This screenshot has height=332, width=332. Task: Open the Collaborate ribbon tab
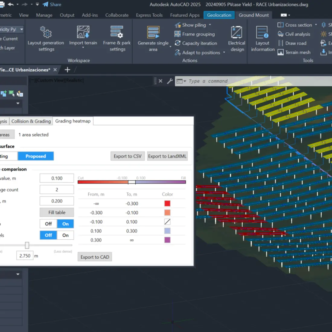117,15
